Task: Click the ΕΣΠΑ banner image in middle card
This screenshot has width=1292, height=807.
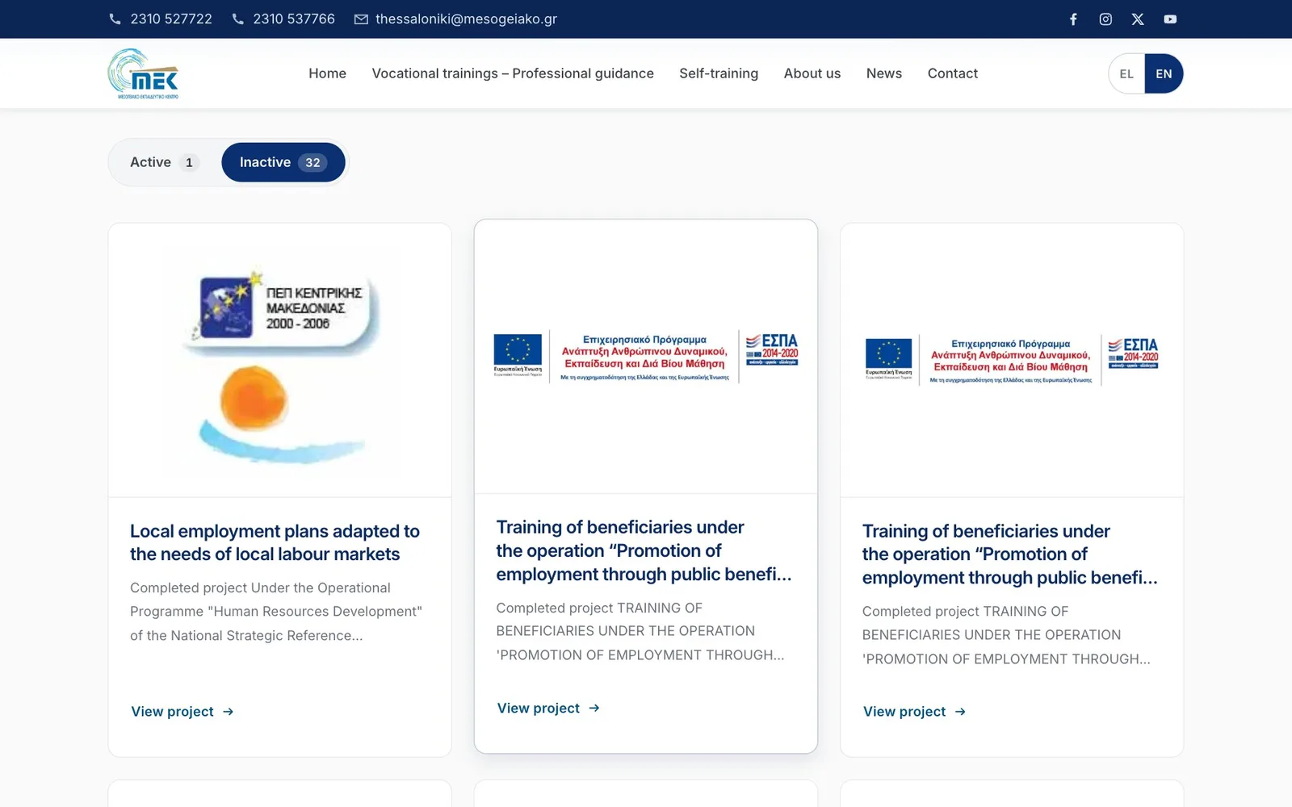Action: (646, 356)
